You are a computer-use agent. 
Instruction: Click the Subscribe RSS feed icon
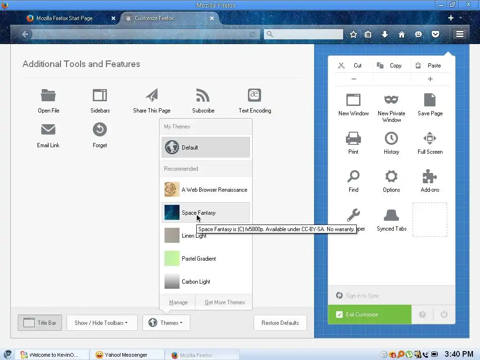click(x=203, y=95)
